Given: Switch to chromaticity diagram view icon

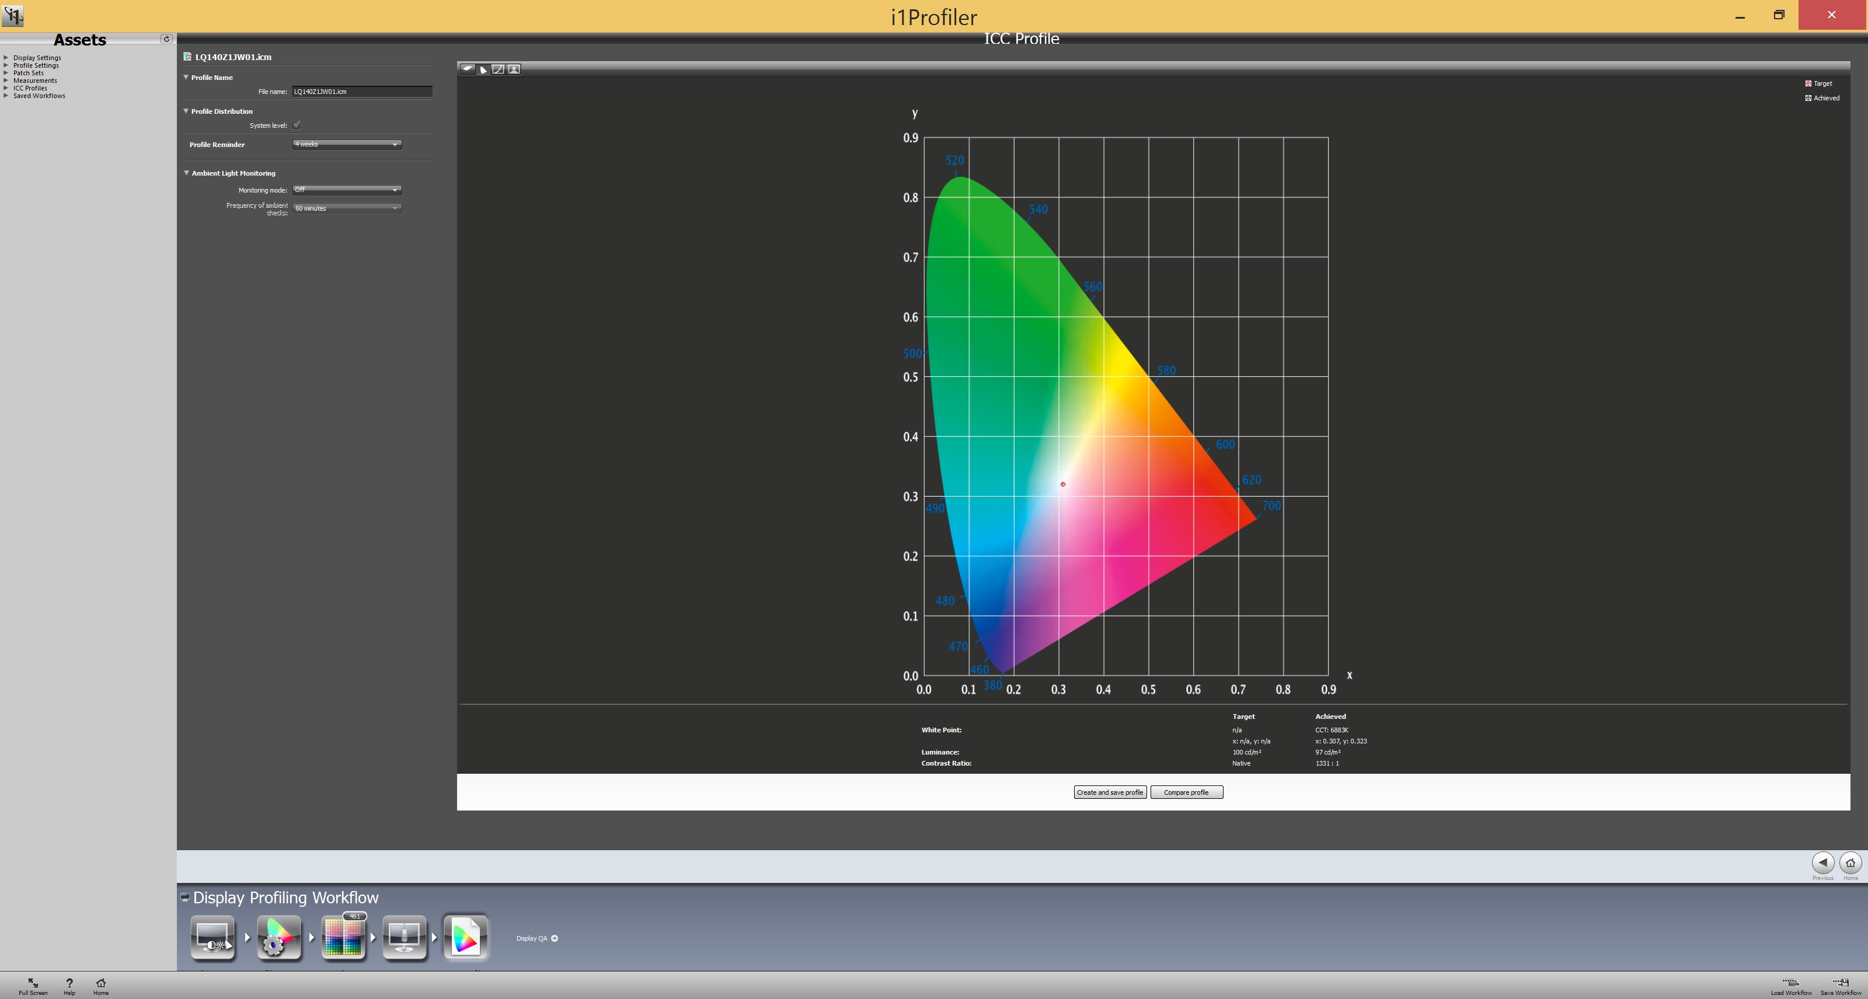Looking at the screenshot, I should point(484,69).
